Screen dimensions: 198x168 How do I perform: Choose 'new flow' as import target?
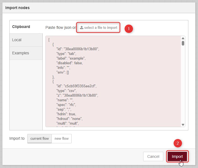click(62, 138)
